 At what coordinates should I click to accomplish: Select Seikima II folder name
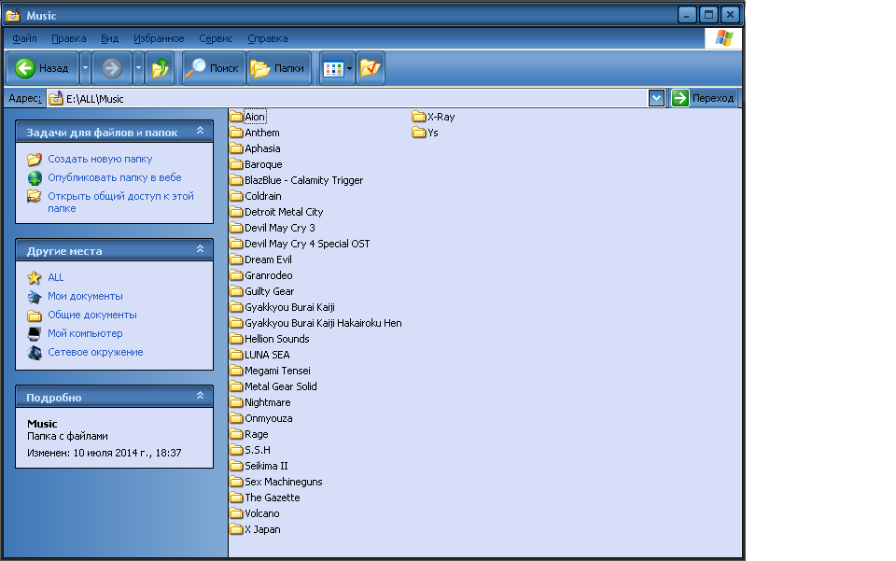(266, 466)
